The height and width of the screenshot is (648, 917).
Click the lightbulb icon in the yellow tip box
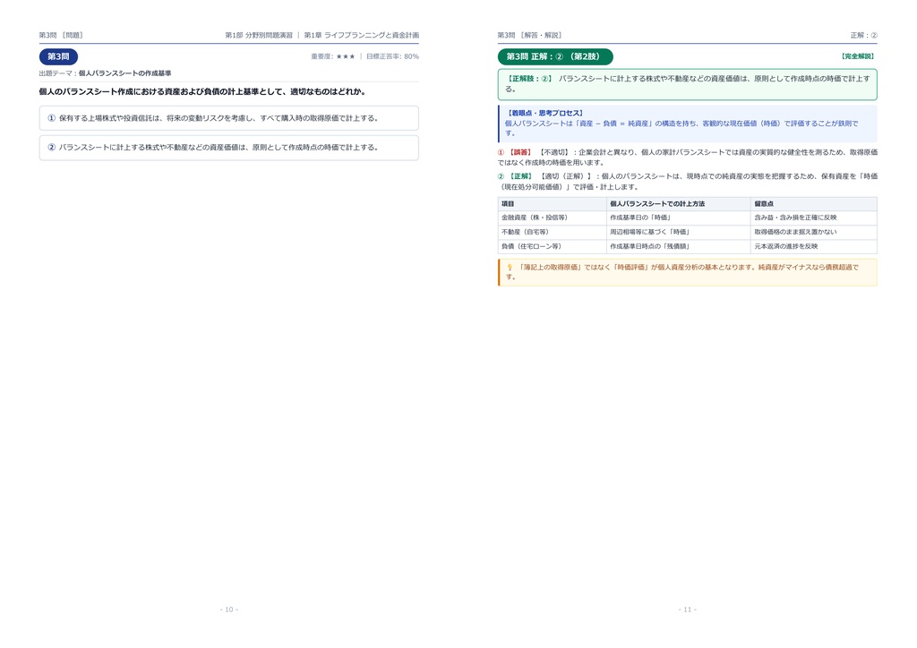pos(510,267)
